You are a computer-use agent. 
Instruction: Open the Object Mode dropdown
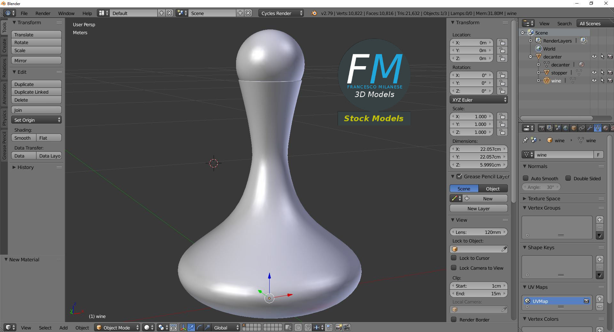coord(117,328)
